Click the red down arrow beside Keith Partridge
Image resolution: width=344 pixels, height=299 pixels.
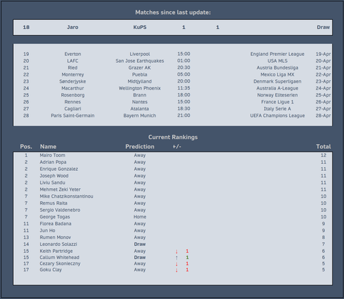(177, 251)
